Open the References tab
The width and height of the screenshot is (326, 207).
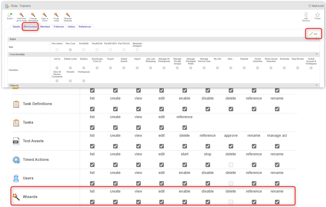[85, 27]
